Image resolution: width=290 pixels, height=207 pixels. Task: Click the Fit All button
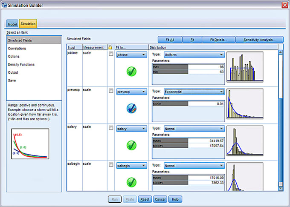pos(170,40)
